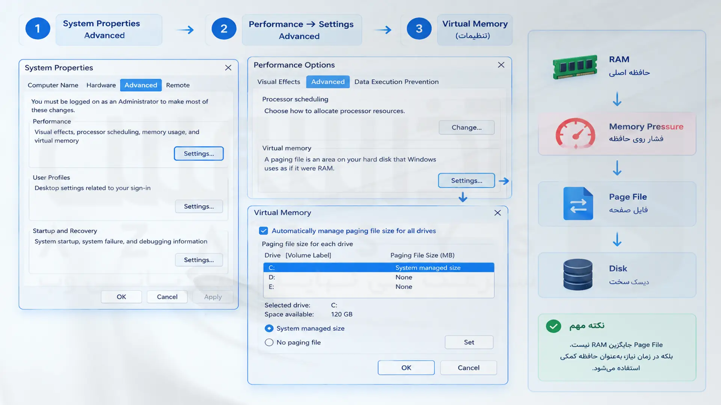Image resolution: width=721 pixels, height=405 pixels.
Task: Select Advanced tab in System Properties
Action: 141,85
